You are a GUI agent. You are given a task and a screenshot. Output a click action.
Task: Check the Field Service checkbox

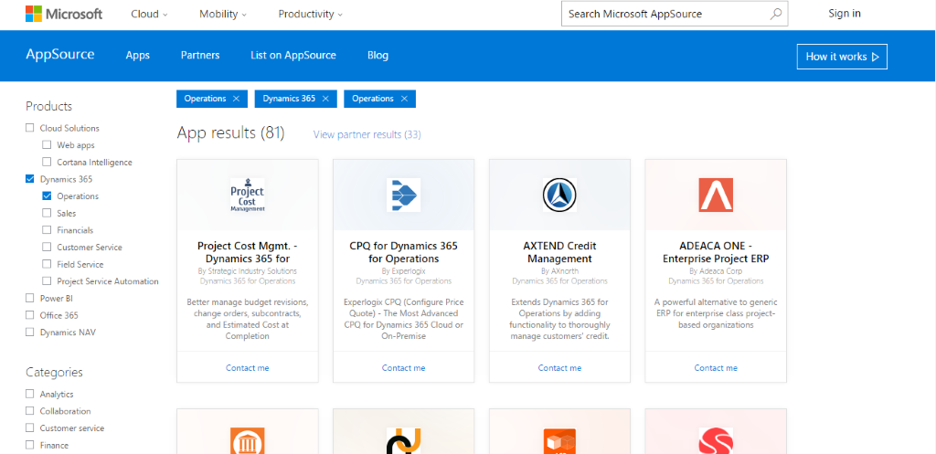pos(47,264)
